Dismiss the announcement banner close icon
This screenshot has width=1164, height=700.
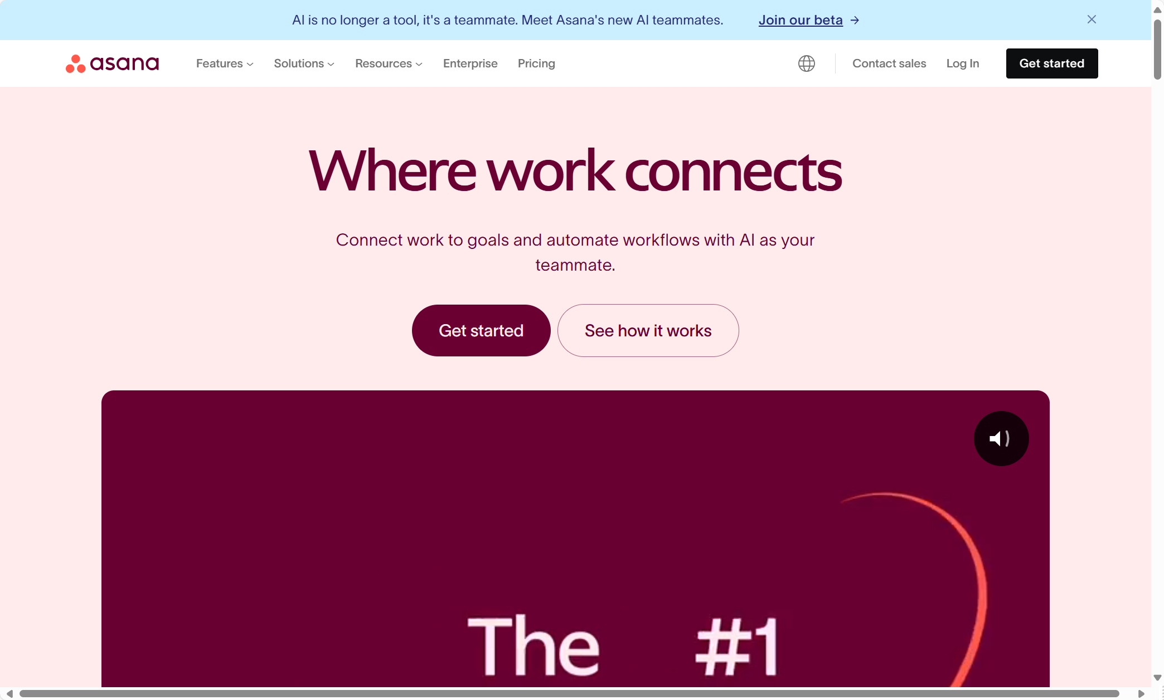click(1092, 19)
